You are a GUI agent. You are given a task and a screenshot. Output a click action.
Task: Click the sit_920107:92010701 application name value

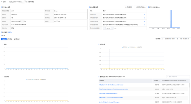(60, 14)
